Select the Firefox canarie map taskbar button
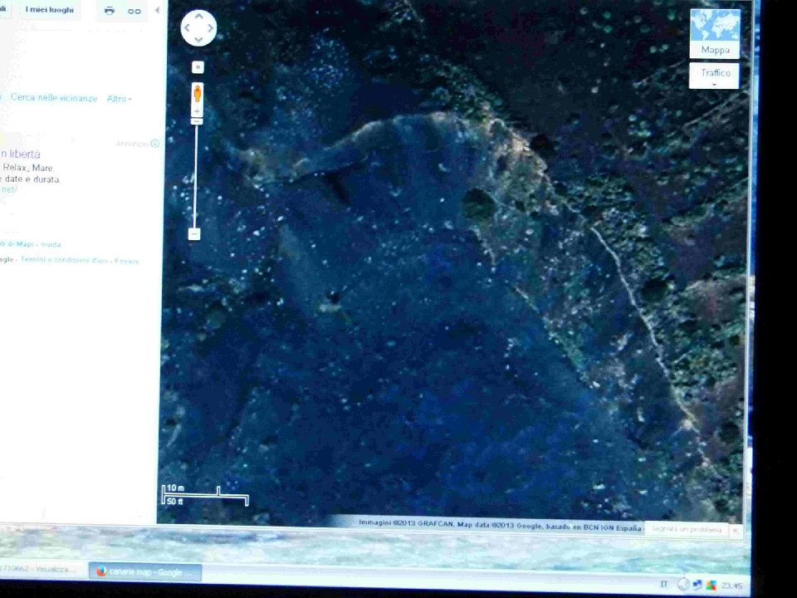Screen dimensions: 797x598 click(x=144, y=572)
